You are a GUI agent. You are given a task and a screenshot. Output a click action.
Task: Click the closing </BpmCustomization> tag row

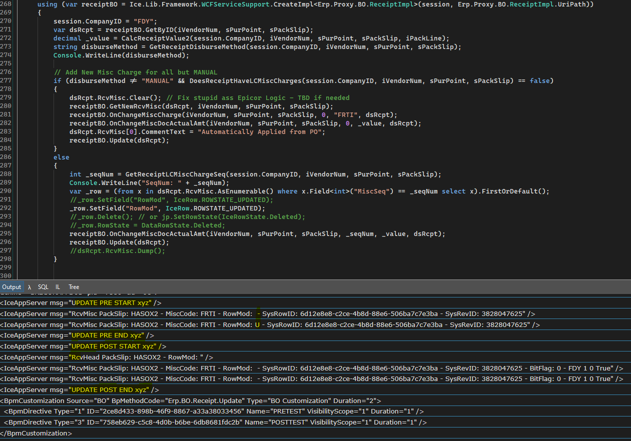(315, 433)
